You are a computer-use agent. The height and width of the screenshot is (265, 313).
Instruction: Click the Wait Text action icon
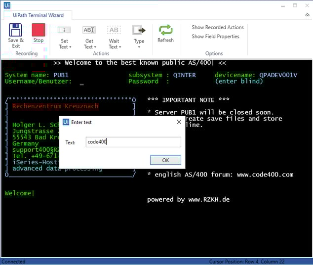point(114,30)
